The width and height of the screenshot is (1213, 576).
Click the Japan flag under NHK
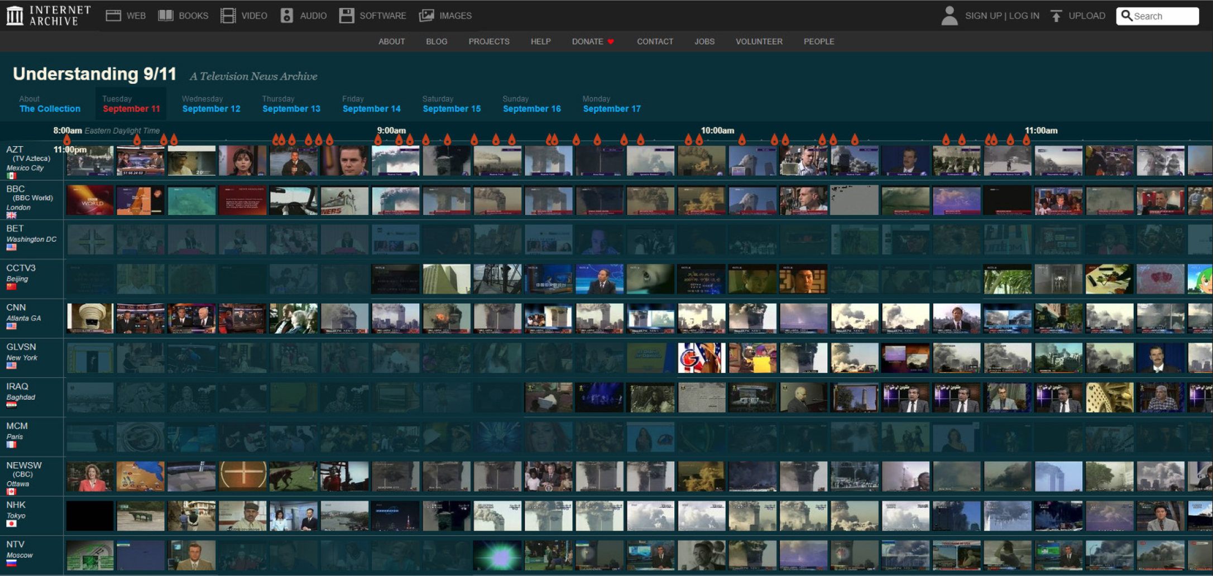click(11, 524)
